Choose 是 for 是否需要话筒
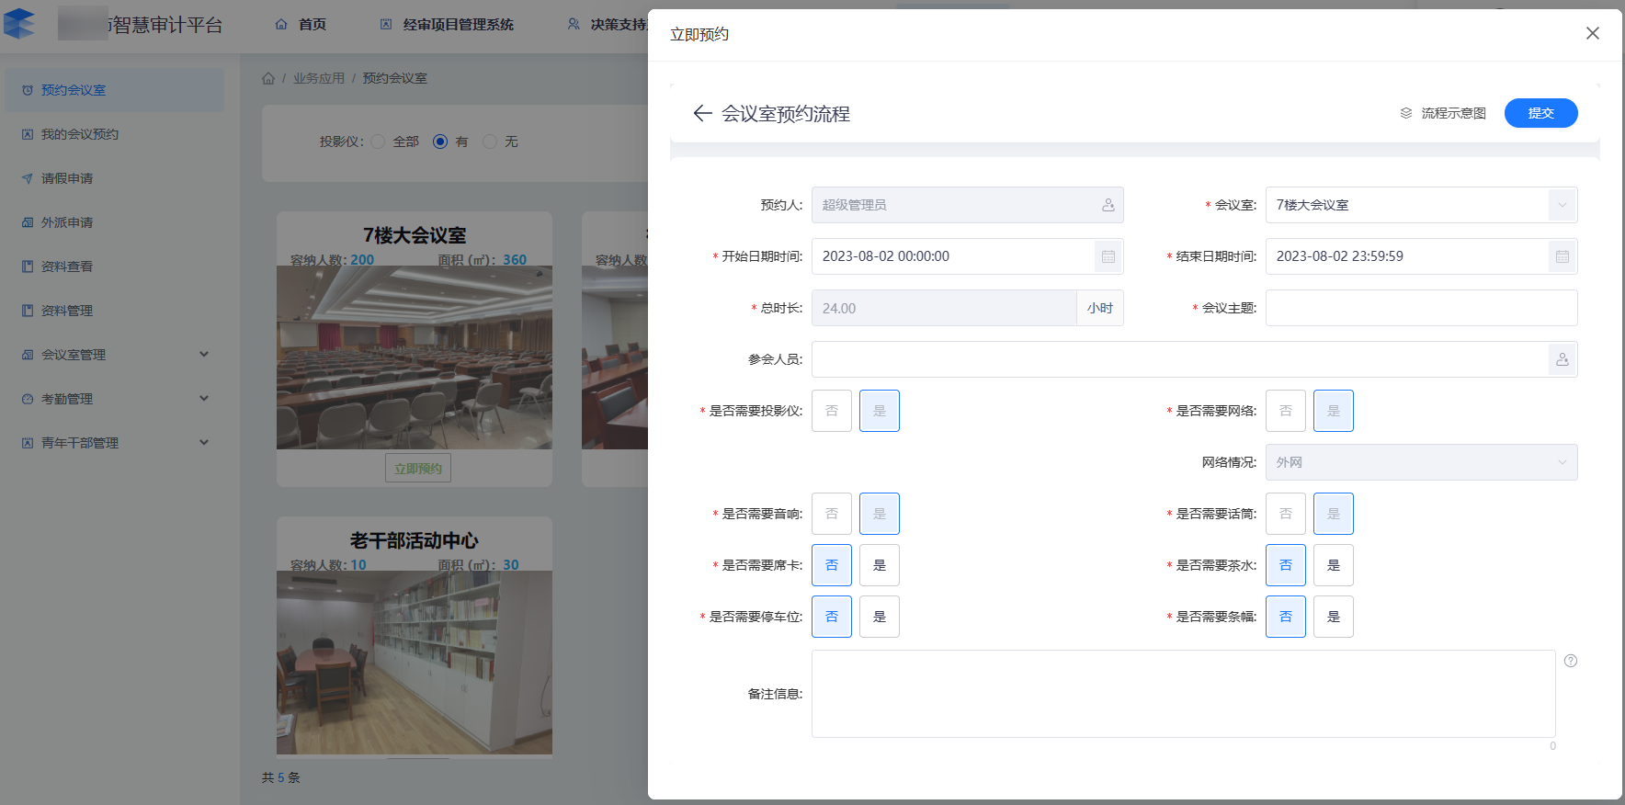This screenshot has height=805, width=1625. (x=1334, y=514)
